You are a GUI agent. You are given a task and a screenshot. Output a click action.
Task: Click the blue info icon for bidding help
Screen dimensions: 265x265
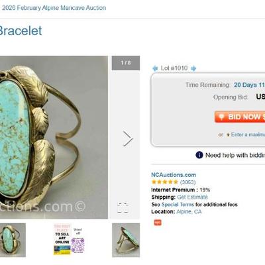point(199,155)
